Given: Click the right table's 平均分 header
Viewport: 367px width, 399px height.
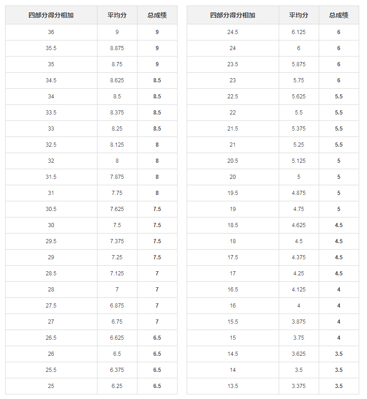Looking at the screenshot, I should (298, 15).
